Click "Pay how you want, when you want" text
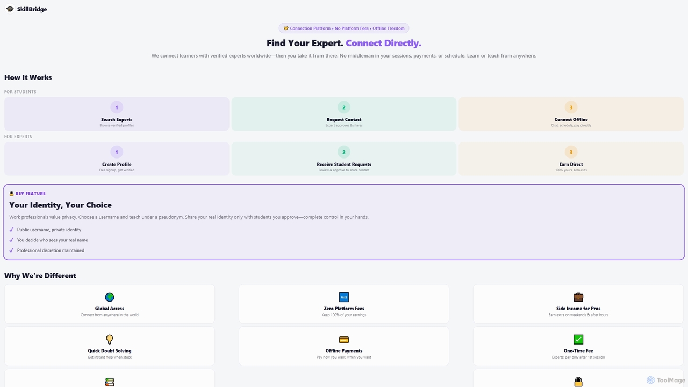688x387 pixels. point(344,357)
